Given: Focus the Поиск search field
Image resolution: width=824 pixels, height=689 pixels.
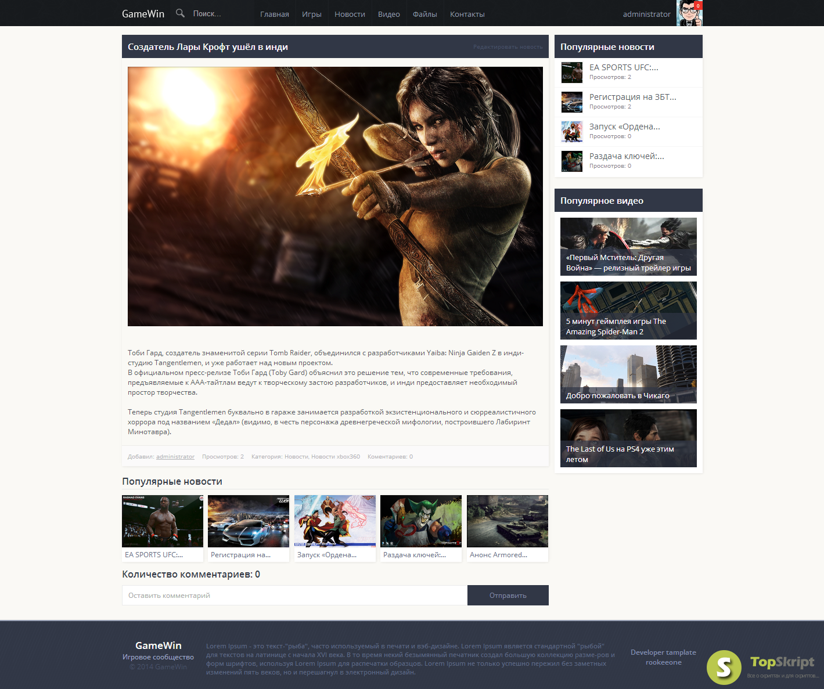Looking at the screenshot, I should coord(220,13).
